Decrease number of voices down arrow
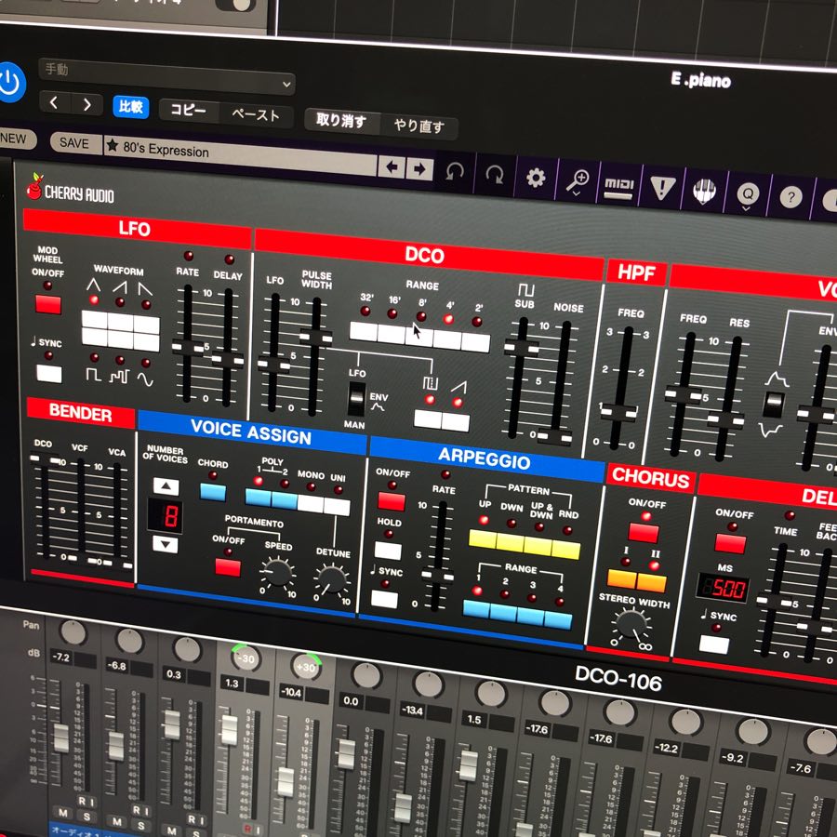The image size is (837, 837). pos(166,544)
